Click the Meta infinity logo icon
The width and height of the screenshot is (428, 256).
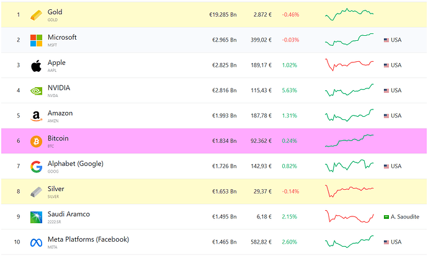tap(36, 242)
